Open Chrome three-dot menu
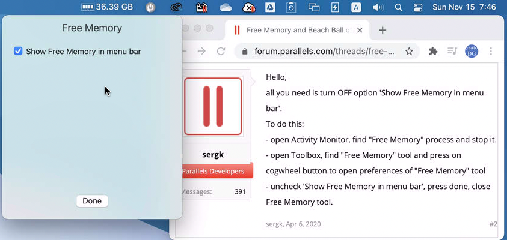507x240 pixels. pyautogui.click(x=492, y=52)
